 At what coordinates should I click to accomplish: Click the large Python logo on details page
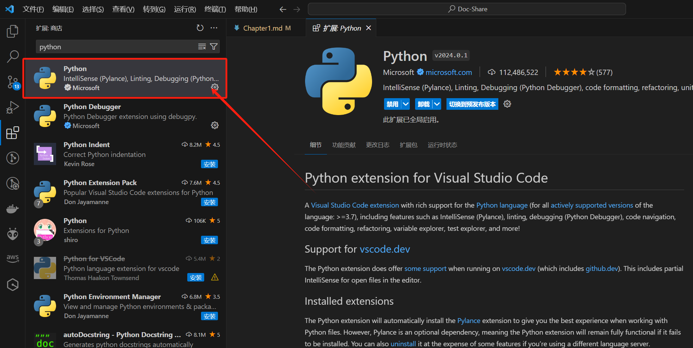pyautogui.click(x=339, y=81)
